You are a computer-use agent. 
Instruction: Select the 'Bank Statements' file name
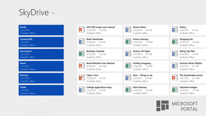tap(95, 39)
